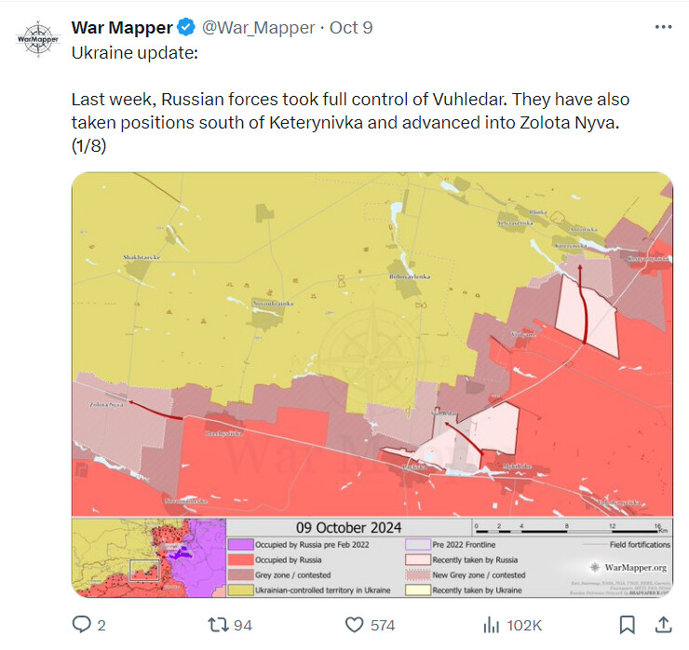Viewport: 689px width, 650px height.
Task: Click the inset overview minimap
Action: [x=149, y=558]
